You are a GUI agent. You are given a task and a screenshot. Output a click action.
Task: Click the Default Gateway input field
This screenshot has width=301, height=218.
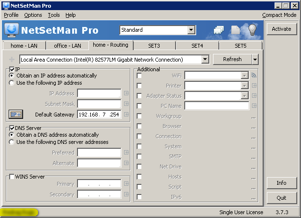[x=99, y=115]
